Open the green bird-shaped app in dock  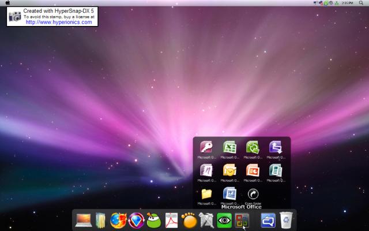click(x=154, y=221)
